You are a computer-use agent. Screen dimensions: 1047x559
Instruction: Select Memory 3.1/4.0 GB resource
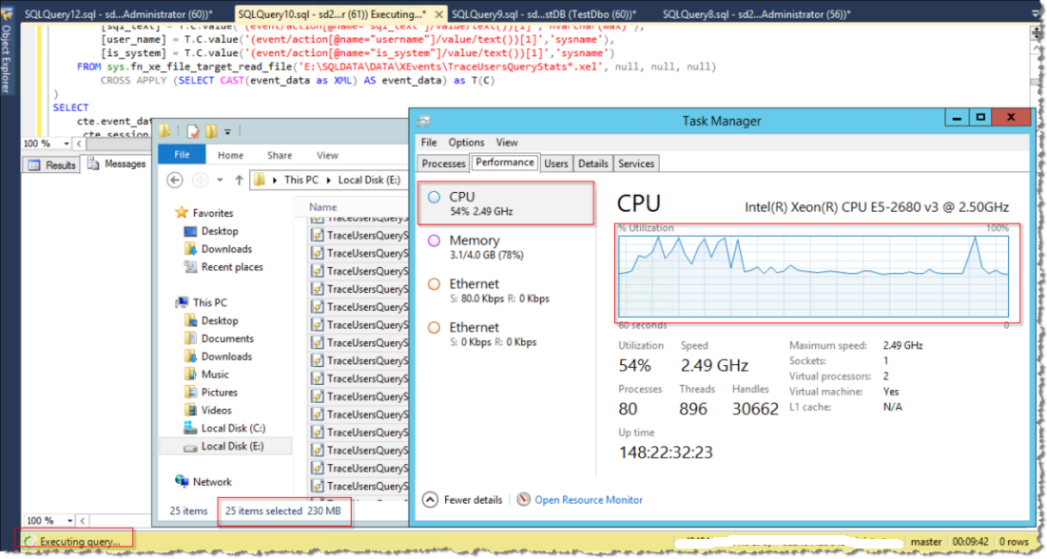pyautogui.click(x=506, y=247)
